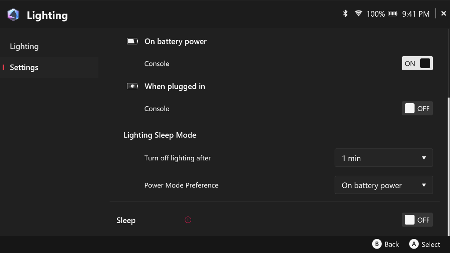Image resolution: width=450 pixels, height=253 pixels.
Task: Click the Wi-Fi signal icon
Action: [x=358, y=14]
